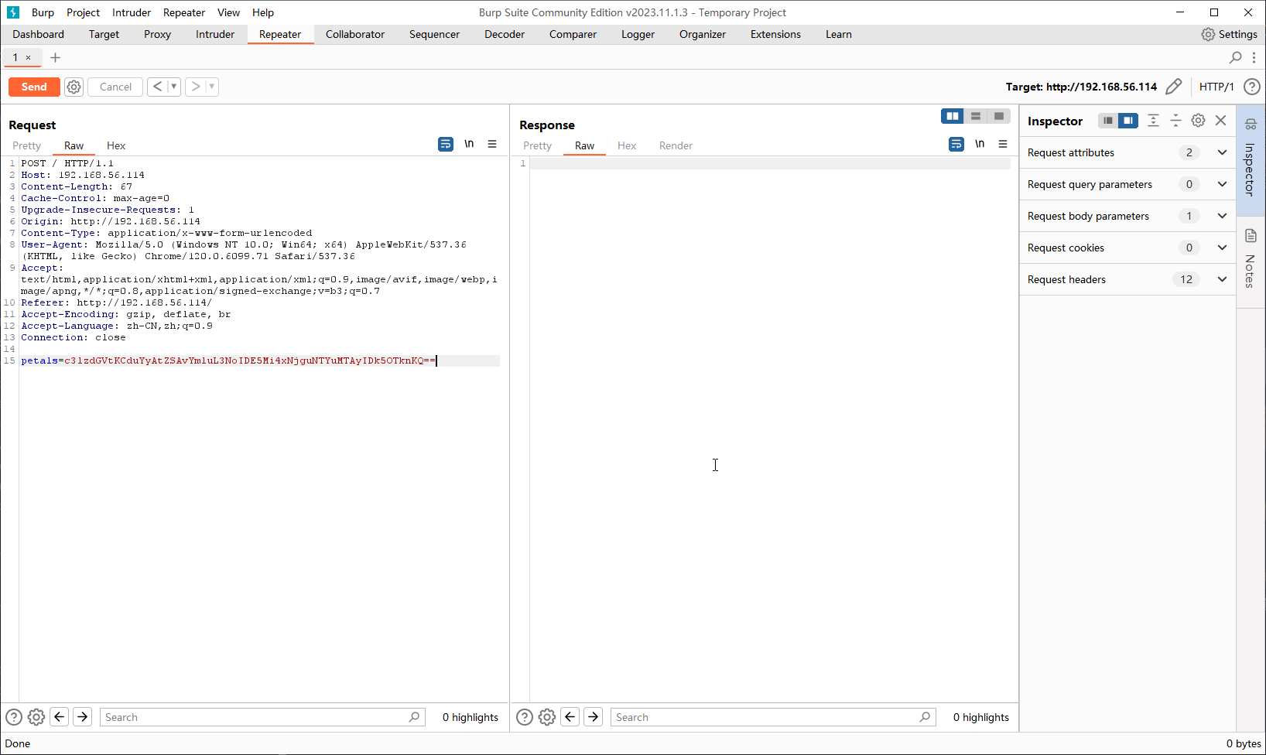This screenshot has width=1266, height=755.
Task: Set side-by-side request/response layout
Action: 953,116
